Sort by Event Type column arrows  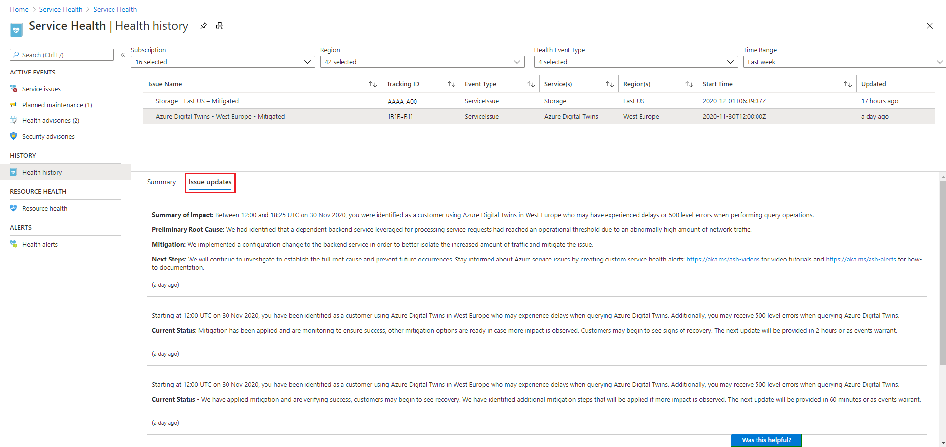pyautogui.click(x=531, y=84)
